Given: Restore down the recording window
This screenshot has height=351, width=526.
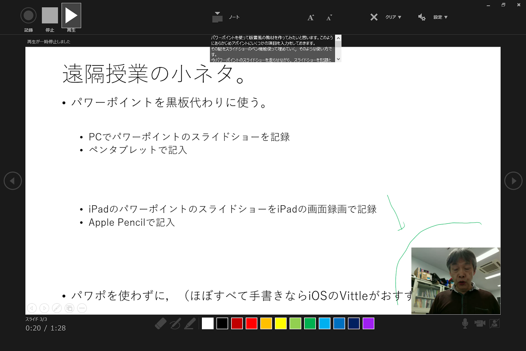Looking at the screenshot, I should [503, 5].
